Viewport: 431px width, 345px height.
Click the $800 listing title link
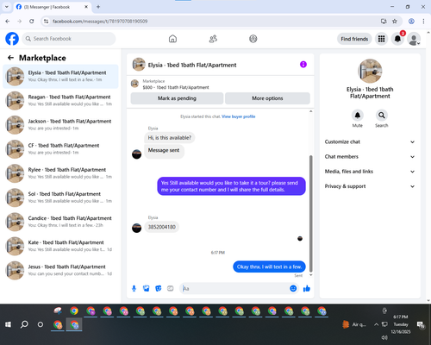click(176, 87)
